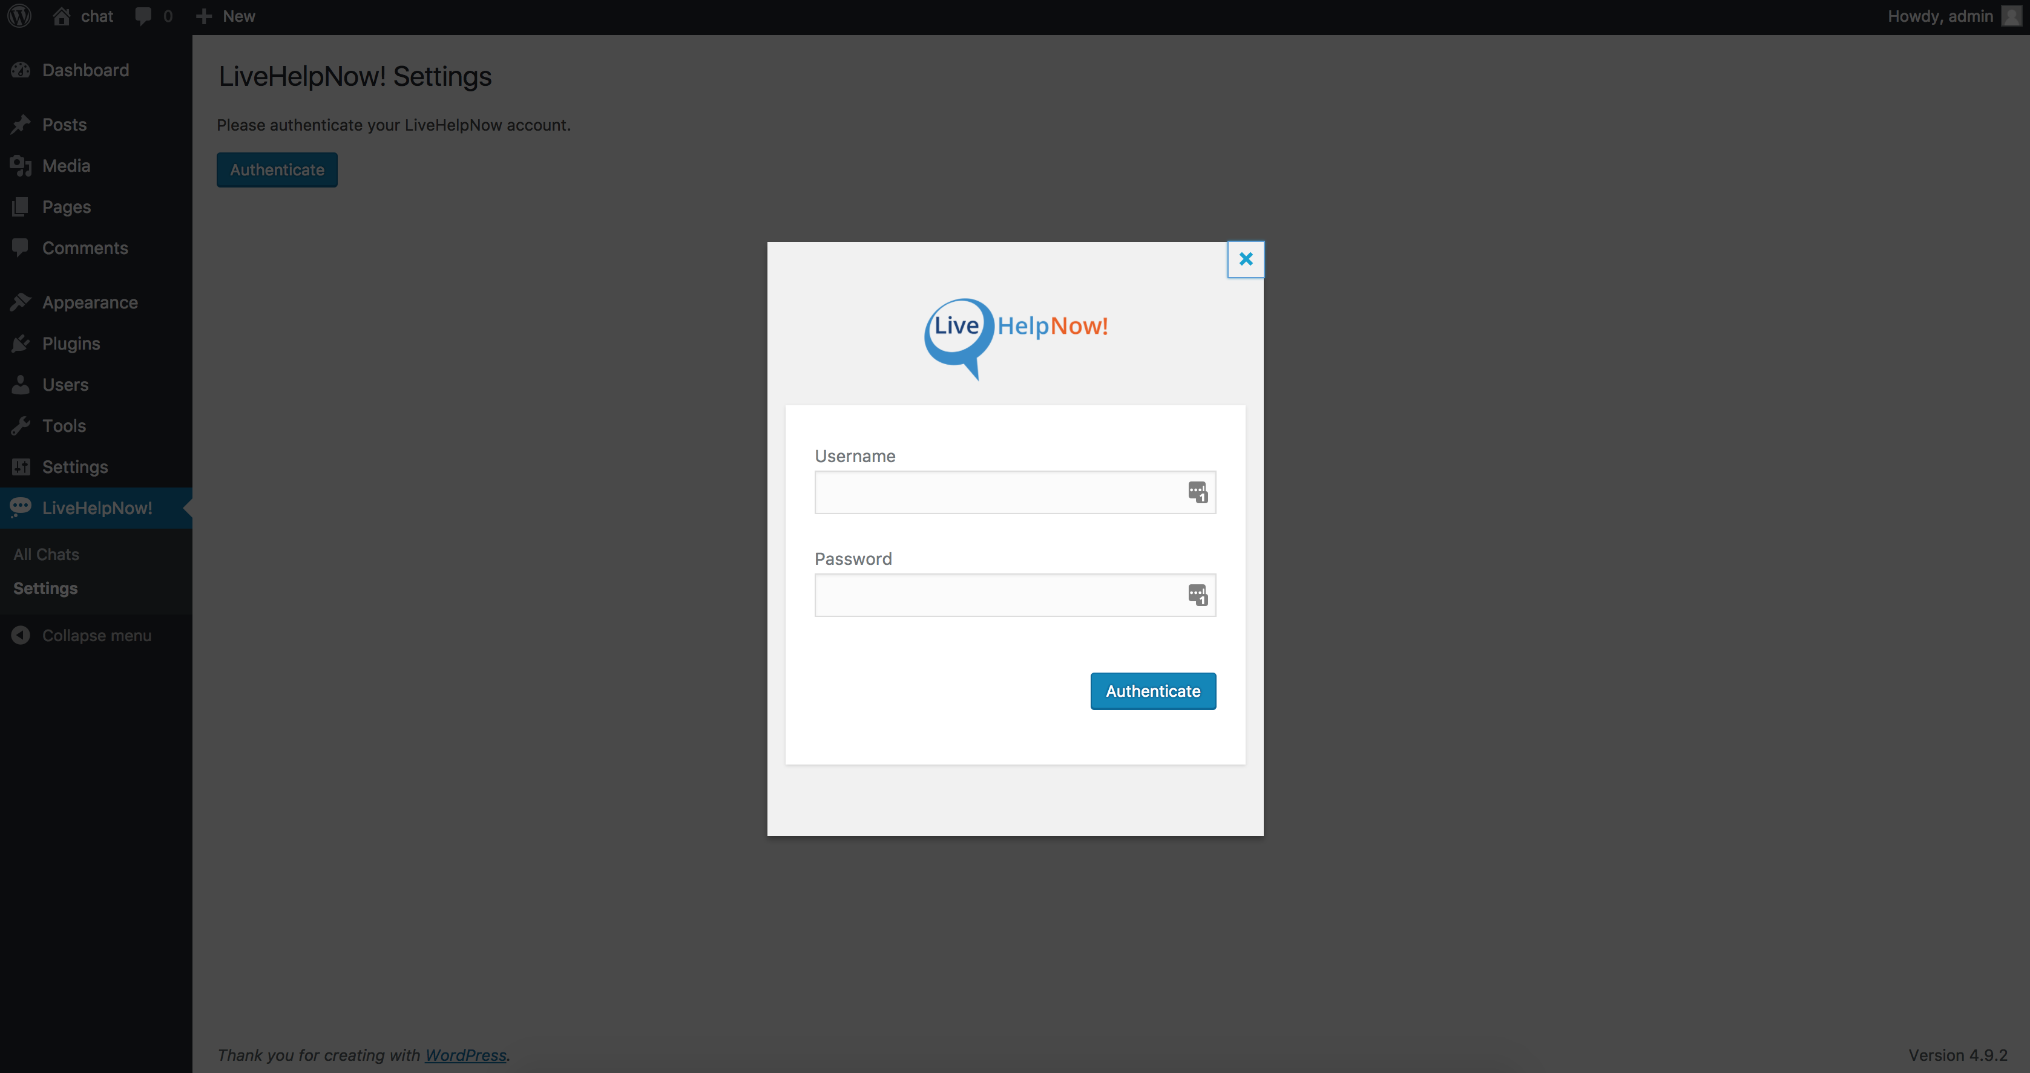Viewport: 2030px width, 1073px height.
Task: Click the Authenticate button on settings page
Action: point(277,169)
